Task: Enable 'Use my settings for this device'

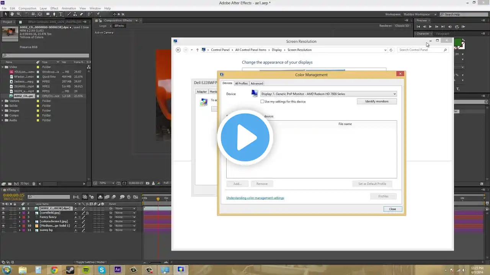Action: pyautogui.click(x=262, y=102)
